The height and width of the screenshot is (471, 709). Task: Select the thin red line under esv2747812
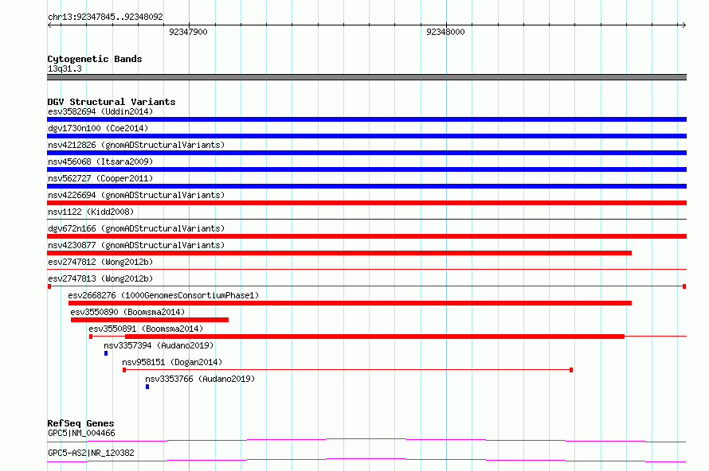click(x=366, y=270)
